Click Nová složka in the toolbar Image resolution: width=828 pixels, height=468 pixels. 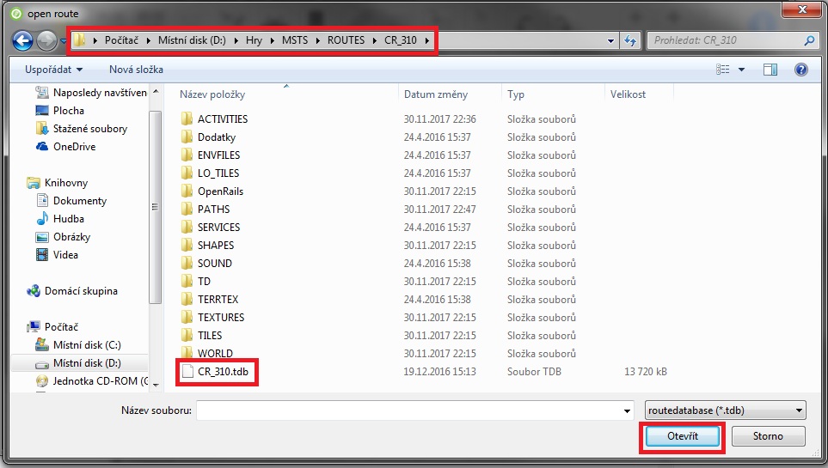[x=136, y=70]
